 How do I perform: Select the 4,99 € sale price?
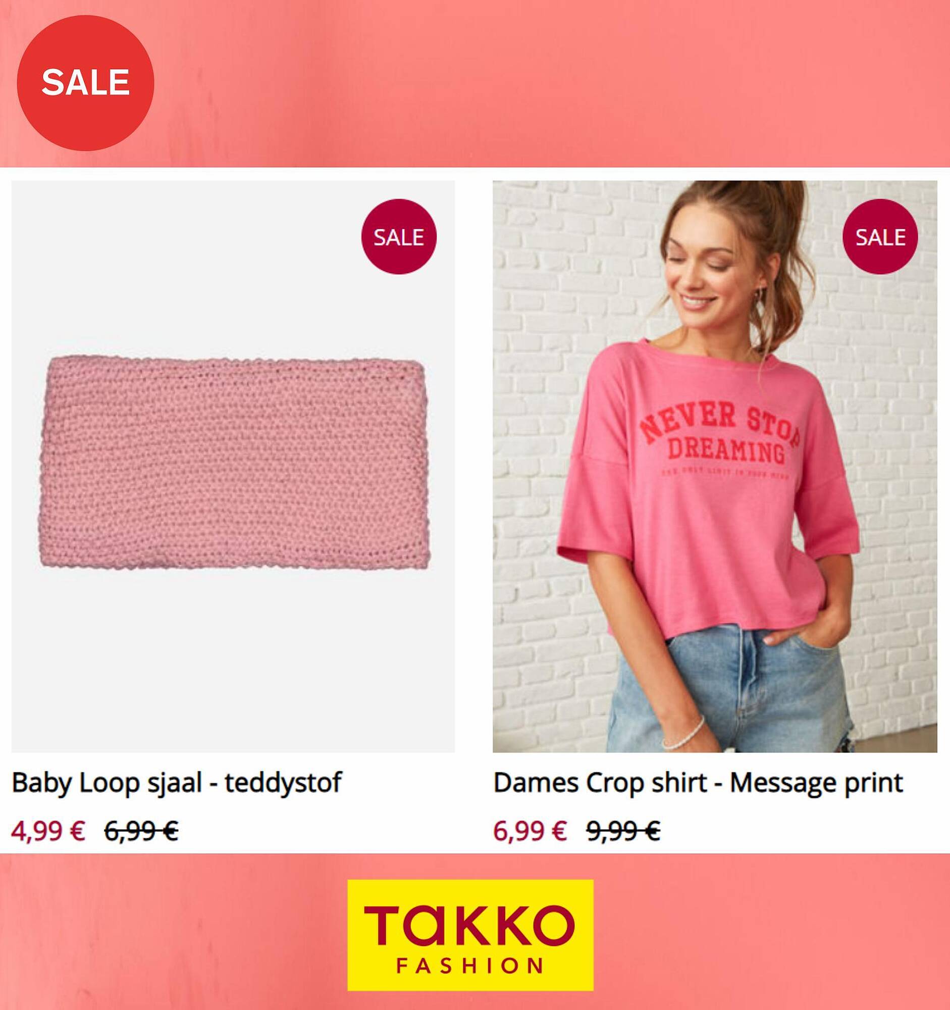(48, 831)
